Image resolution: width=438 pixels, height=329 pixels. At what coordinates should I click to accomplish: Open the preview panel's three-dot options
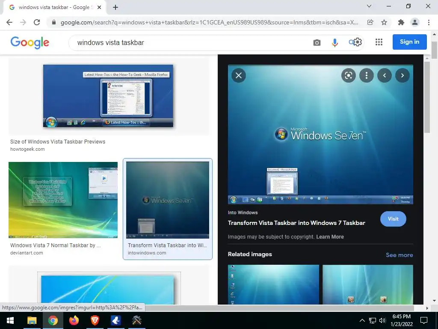point(367,75)
